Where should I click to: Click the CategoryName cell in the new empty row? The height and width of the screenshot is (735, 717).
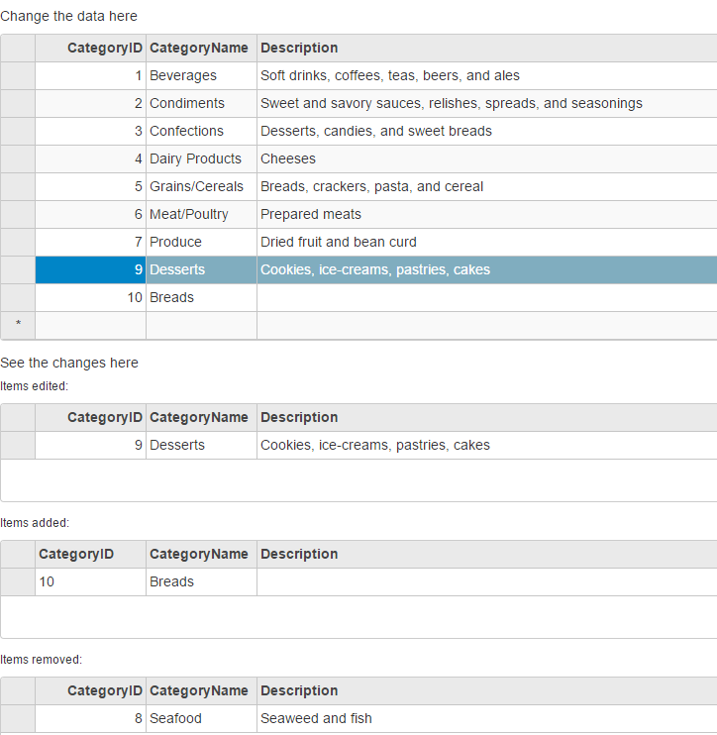tap(201, 325)
